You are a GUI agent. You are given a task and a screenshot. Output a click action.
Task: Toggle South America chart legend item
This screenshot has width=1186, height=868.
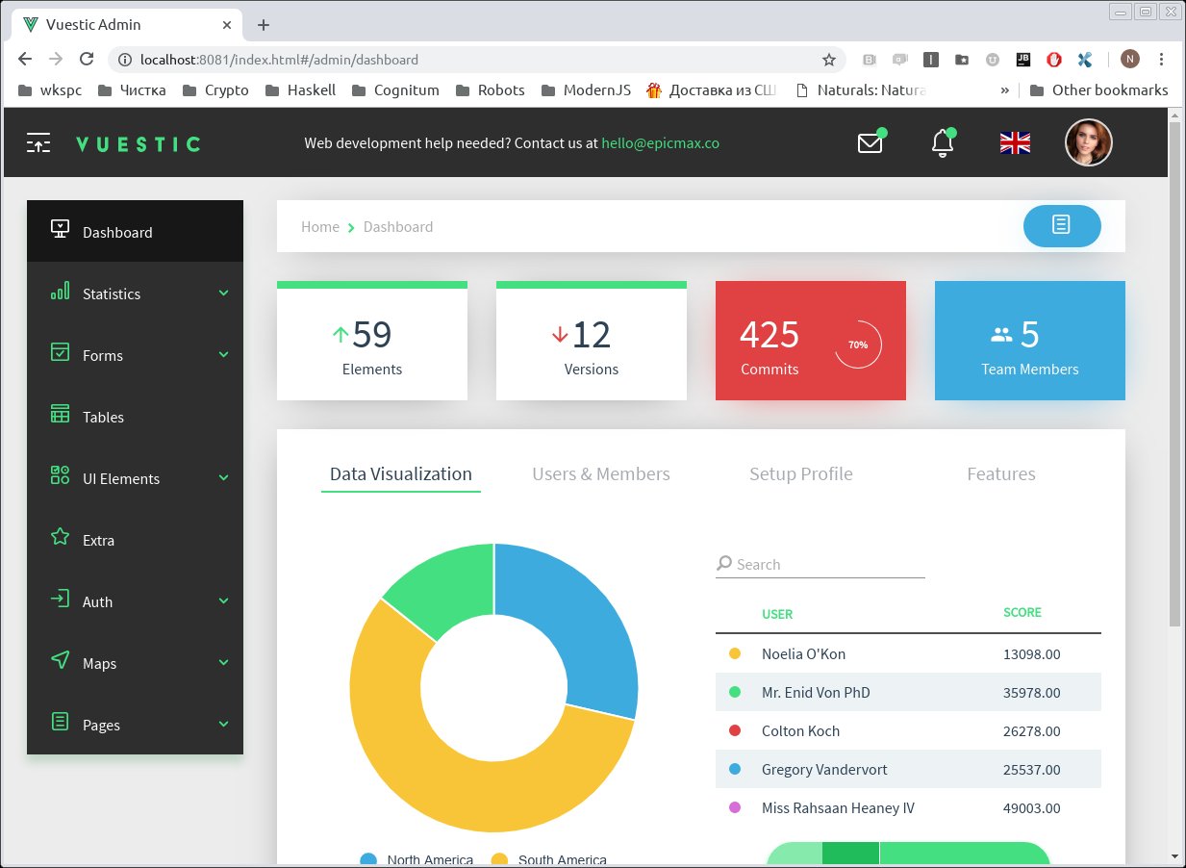549,859
